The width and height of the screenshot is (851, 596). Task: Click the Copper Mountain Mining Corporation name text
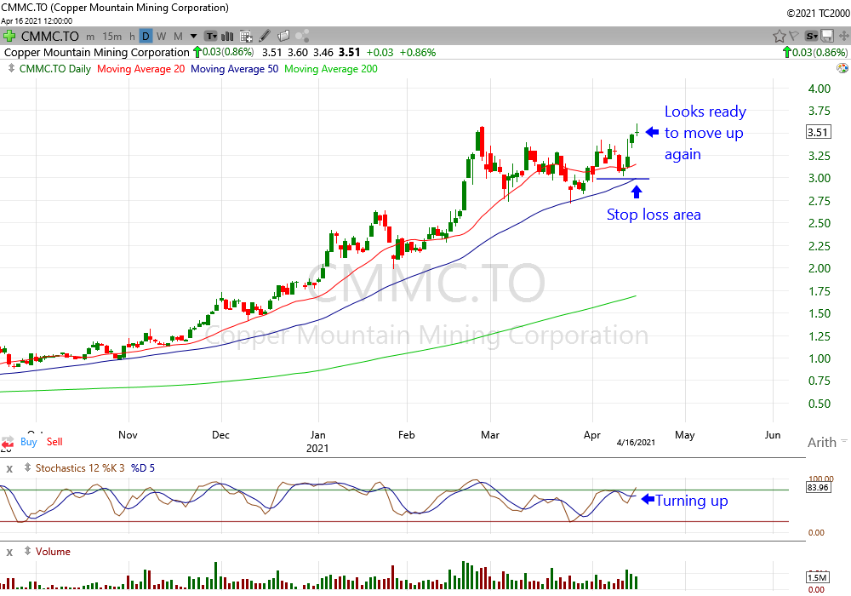click(97, 53)
